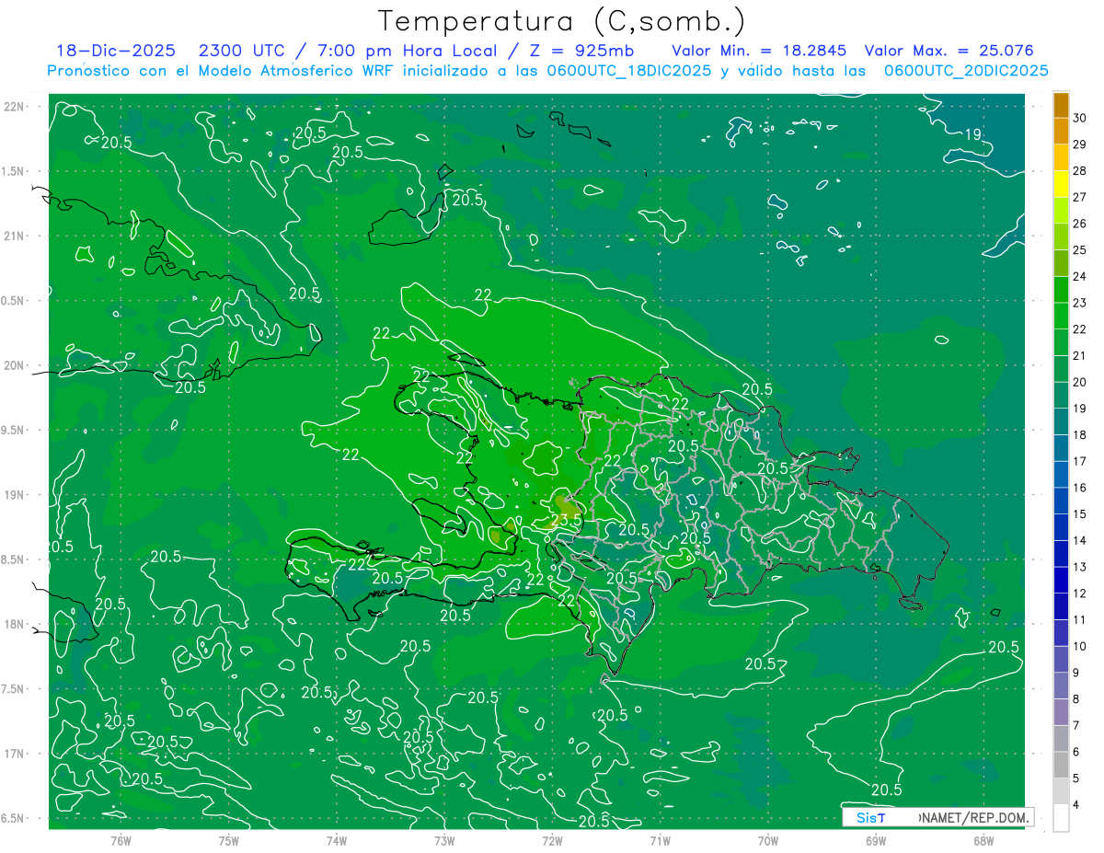
Task: Click the "9.5N" latitude axis label
Action: [x=14, y=430]
